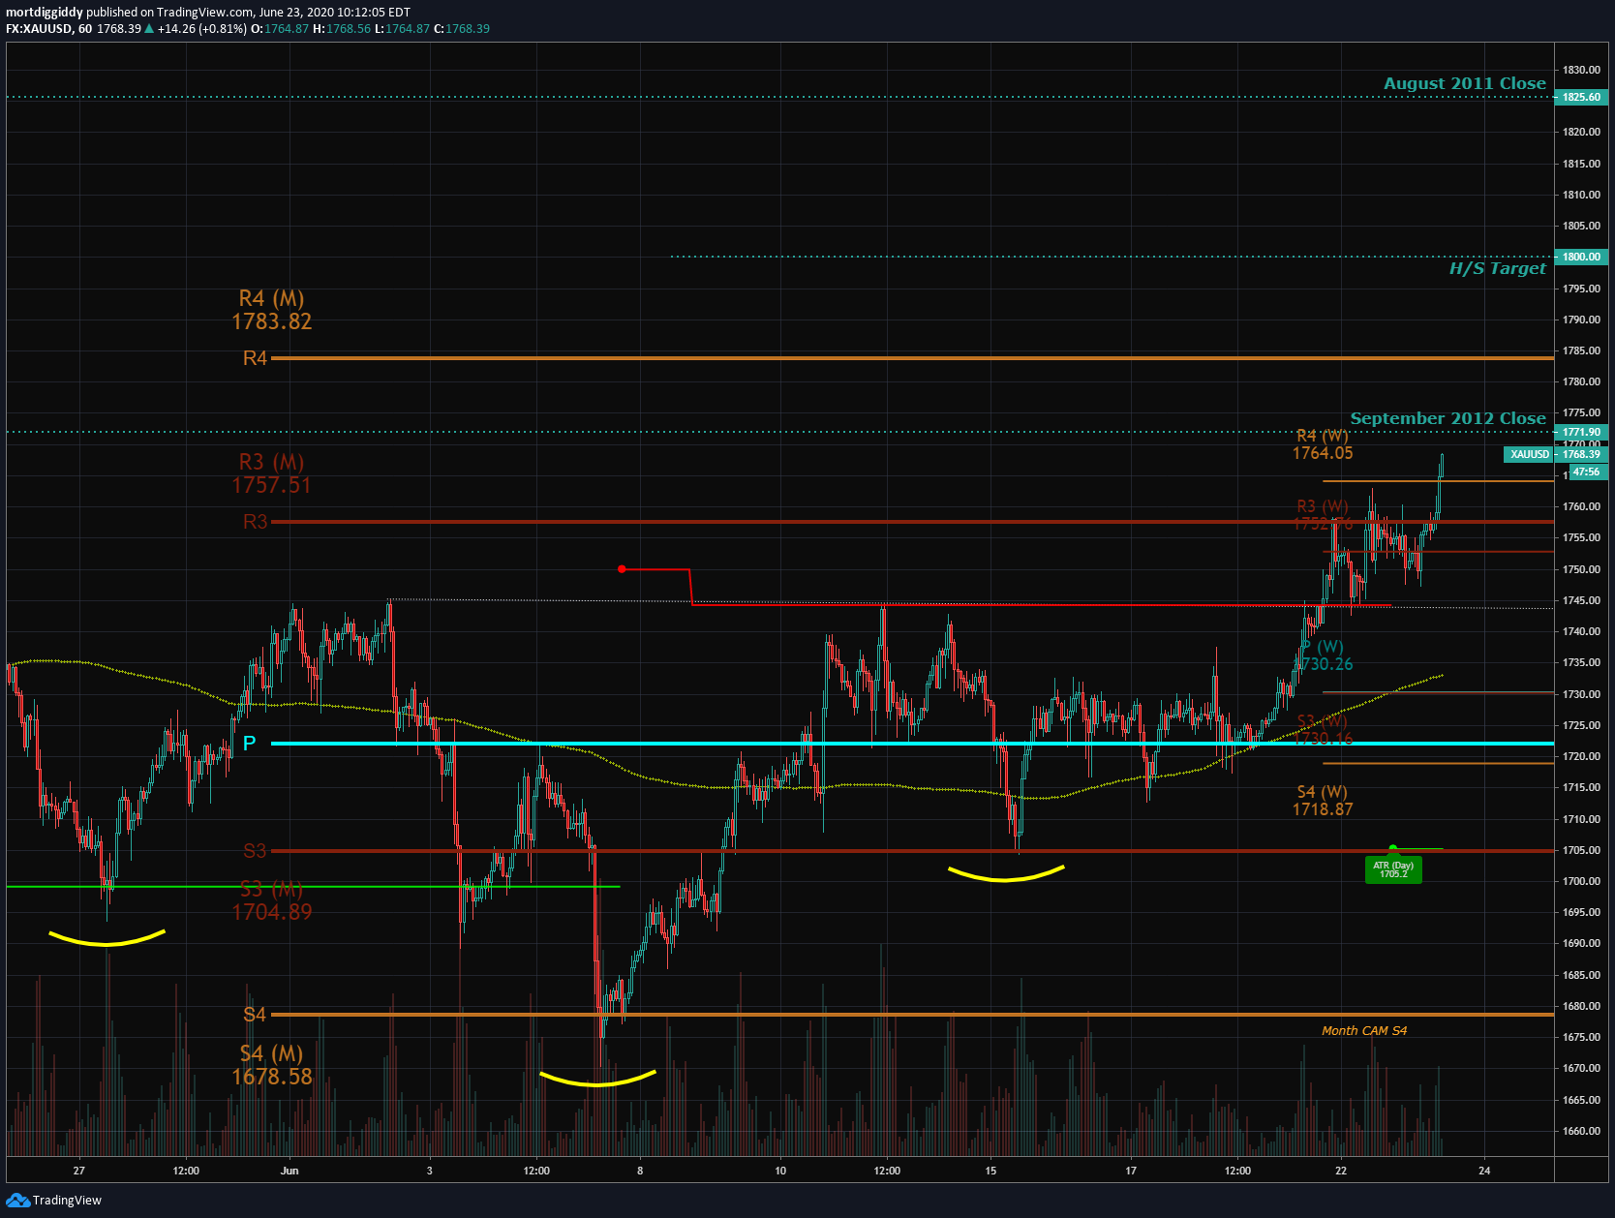Click the '22' date axis label
The width and height of the screenshot is (1615, 1218).
point(1341,1171)
